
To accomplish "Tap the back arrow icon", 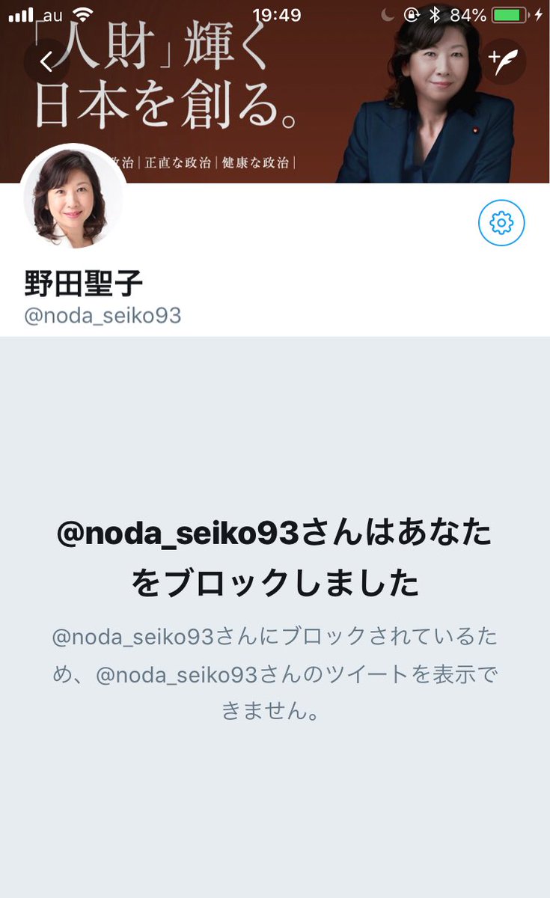I will click(47, 62).
